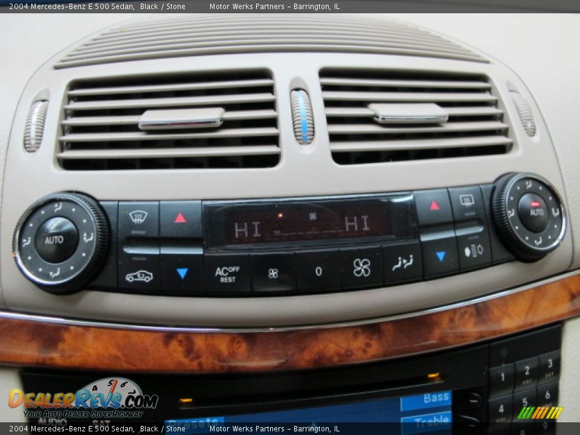Click the photo title text at top
Viewport: 580px width, 435px height.
pyautogui.click(x=97, y=6)
